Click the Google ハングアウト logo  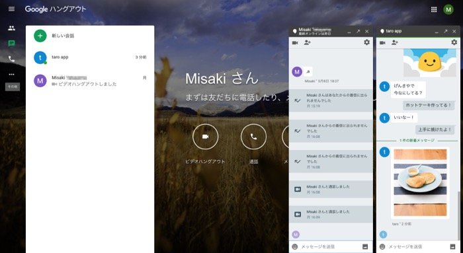(x=56, y=9)
